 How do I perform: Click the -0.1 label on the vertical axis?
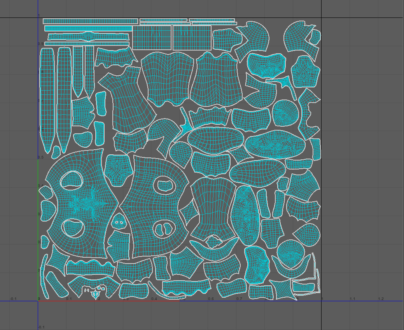[x=41, y=327]
